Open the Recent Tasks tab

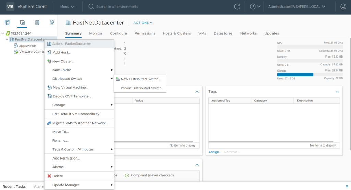pyautogui.click(x=14, y=187)
